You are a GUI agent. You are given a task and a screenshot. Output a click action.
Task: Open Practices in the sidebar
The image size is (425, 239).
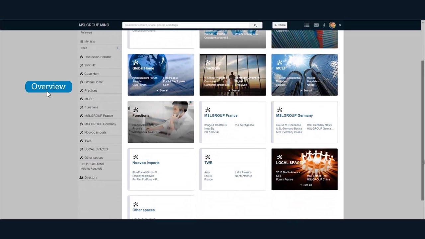point(91,91)
